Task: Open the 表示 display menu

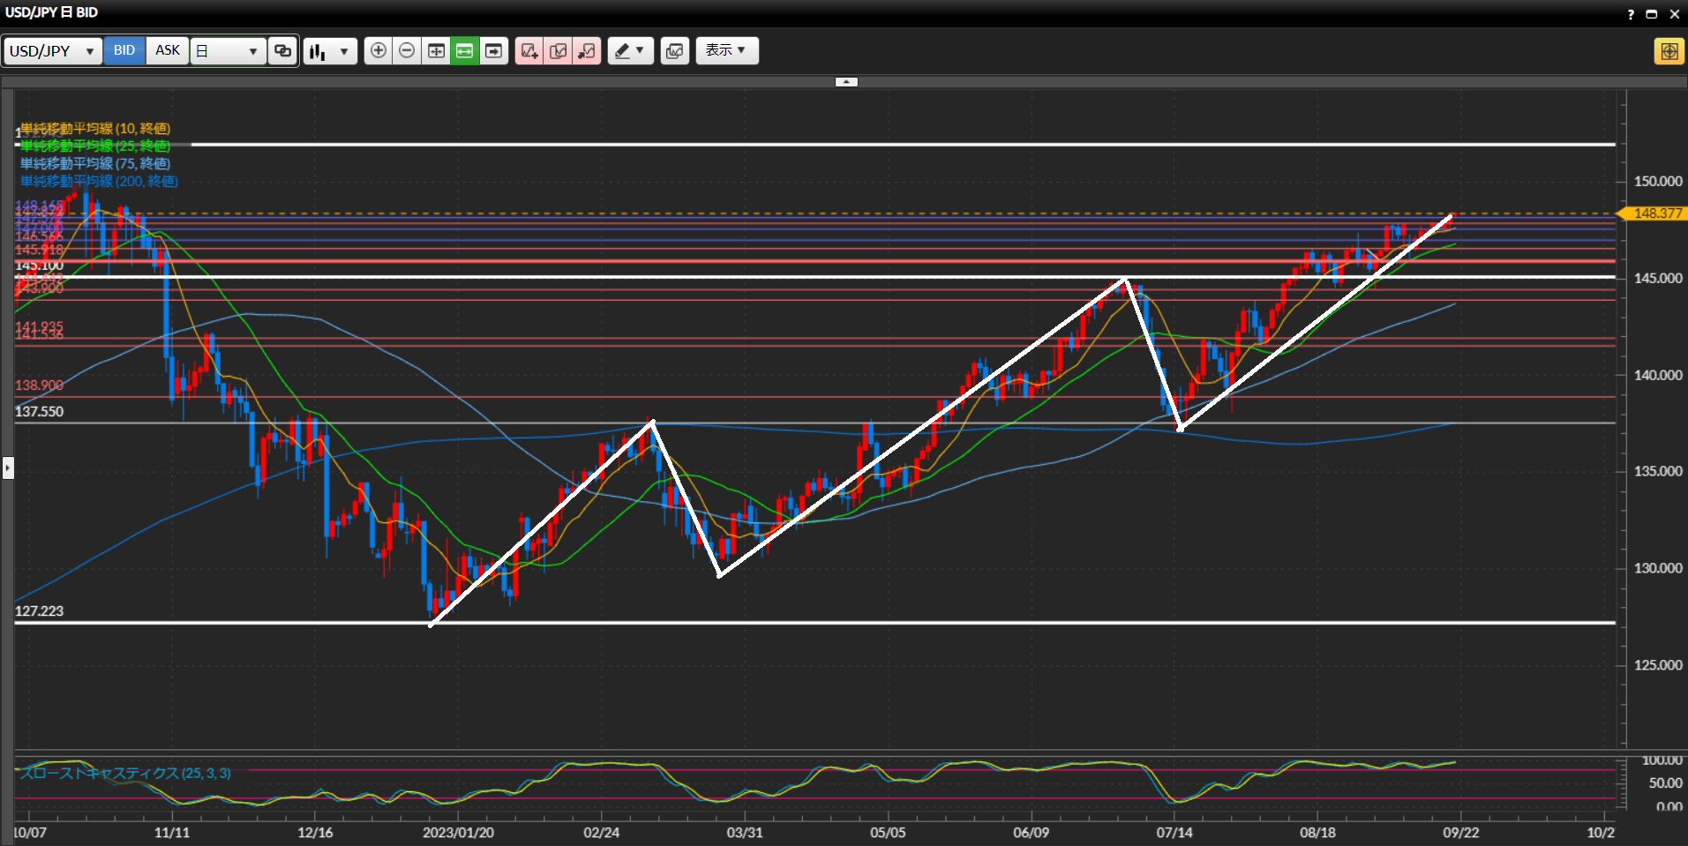Action: pos(726,50)
